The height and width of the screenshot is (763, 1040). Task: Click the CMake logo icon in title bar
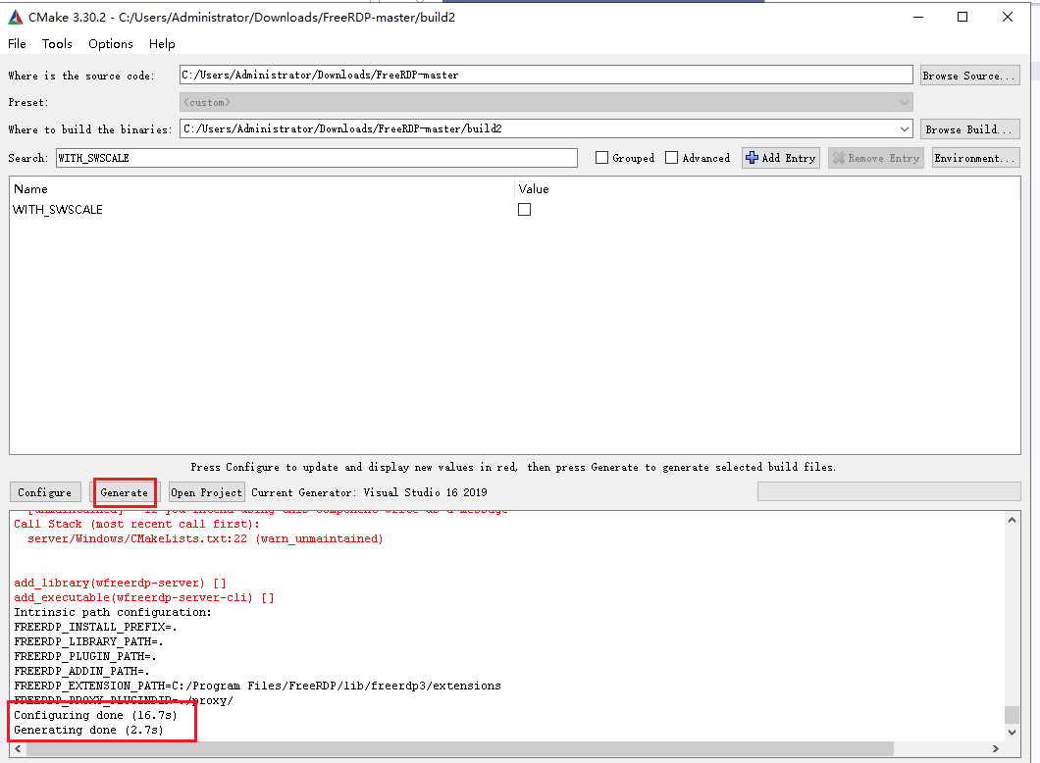click(x=16, y=18)
